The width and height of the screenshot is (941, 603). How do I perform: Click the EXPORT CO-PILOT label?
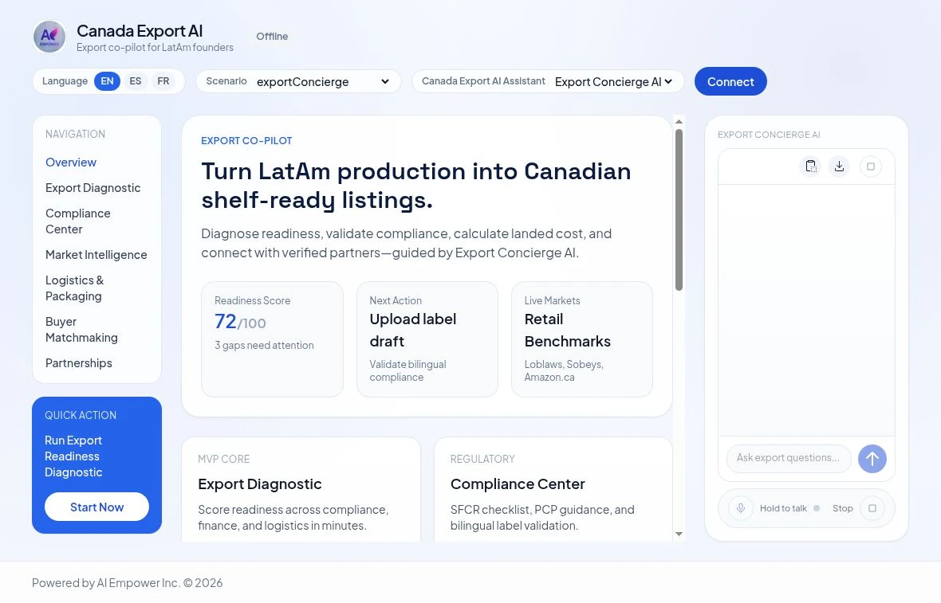tap(246, 141)
